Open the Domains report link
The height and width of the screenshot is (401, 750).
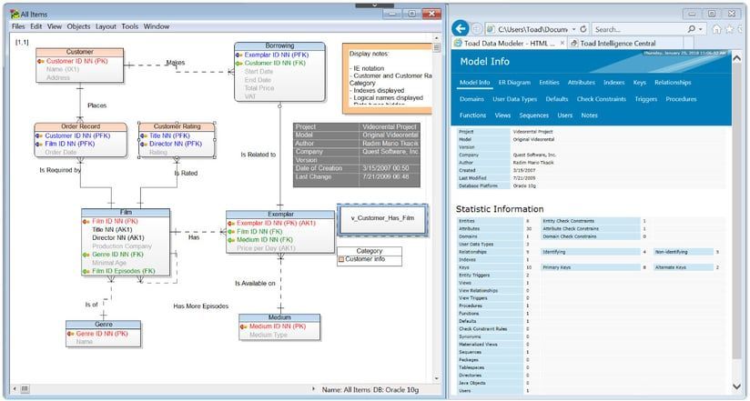[471, 99]
